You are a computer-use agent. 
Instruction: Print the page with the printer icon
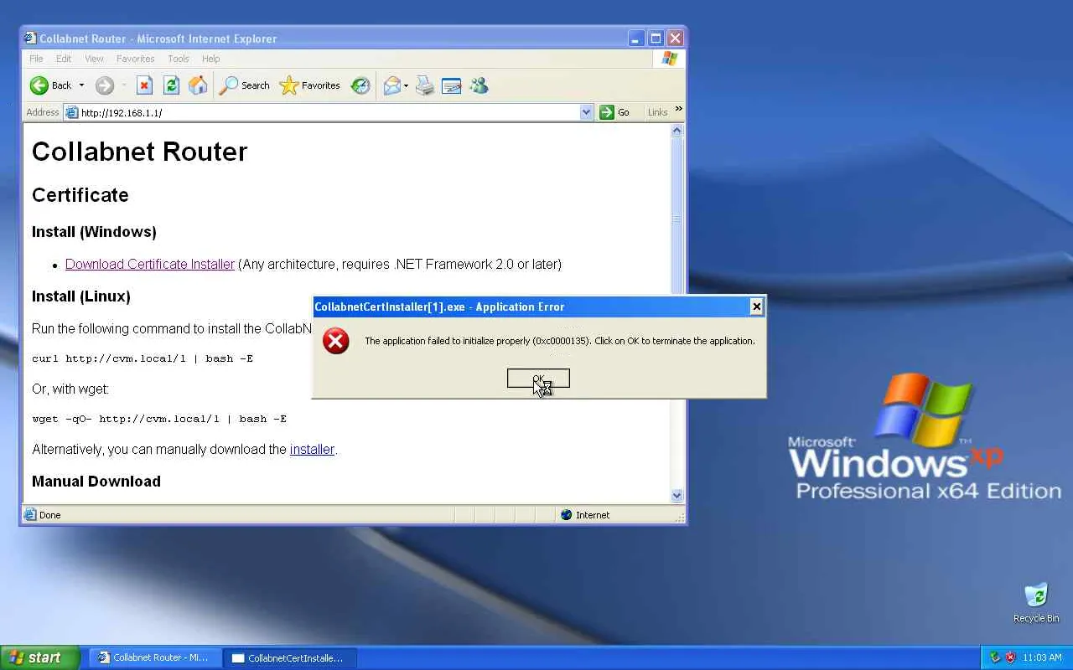click(x=425, y=85)
